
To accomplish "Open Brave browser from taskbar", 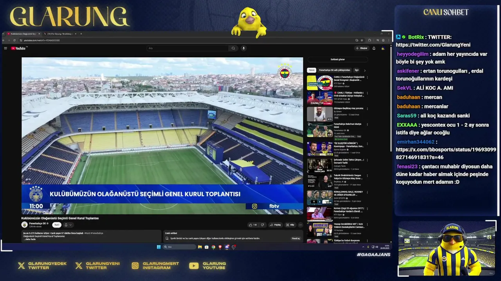I will tap(220, 247).
